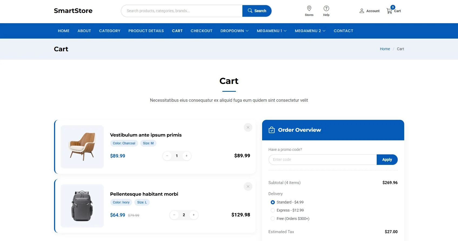Click the $129.98 line total
458x241 pixels.
pyautogui.click(x=241, y=215)
